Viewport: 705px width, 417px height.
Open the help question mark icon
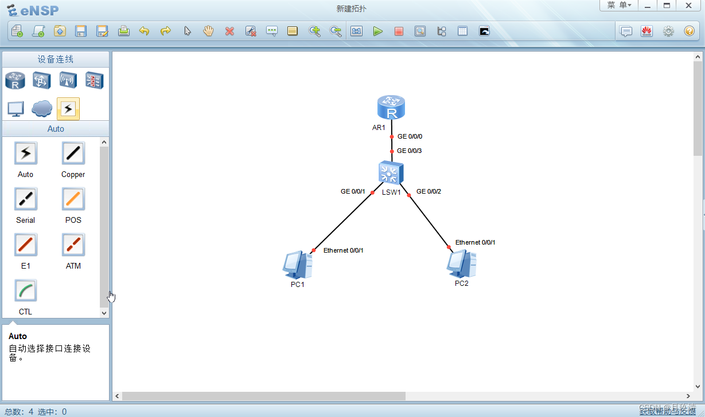tap(690, 31)
